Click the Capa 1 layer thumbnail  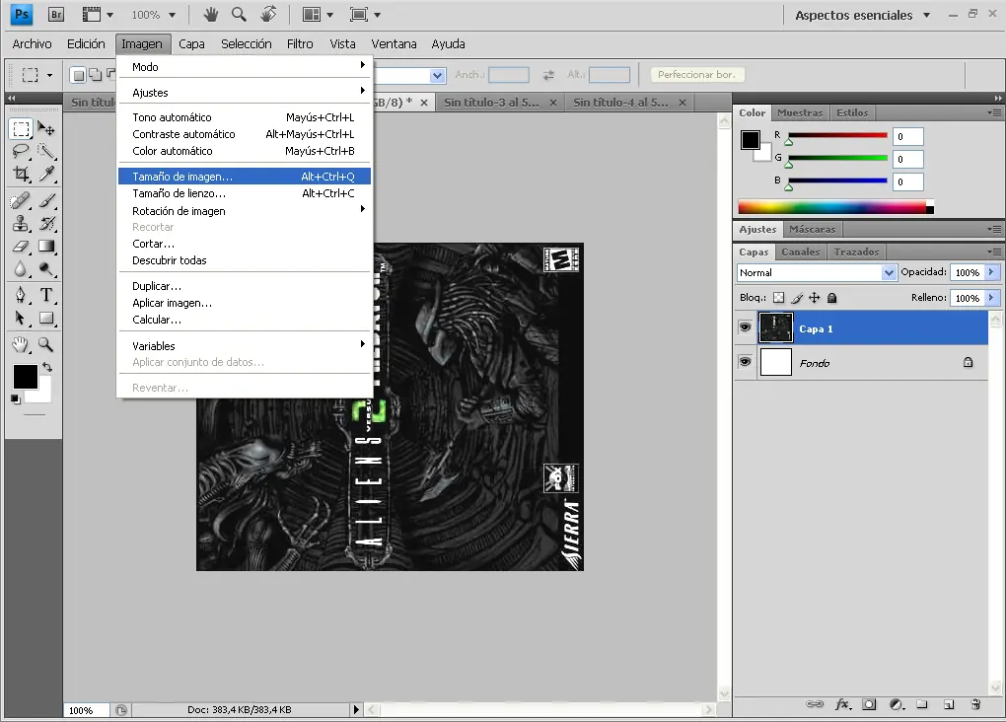775,327
